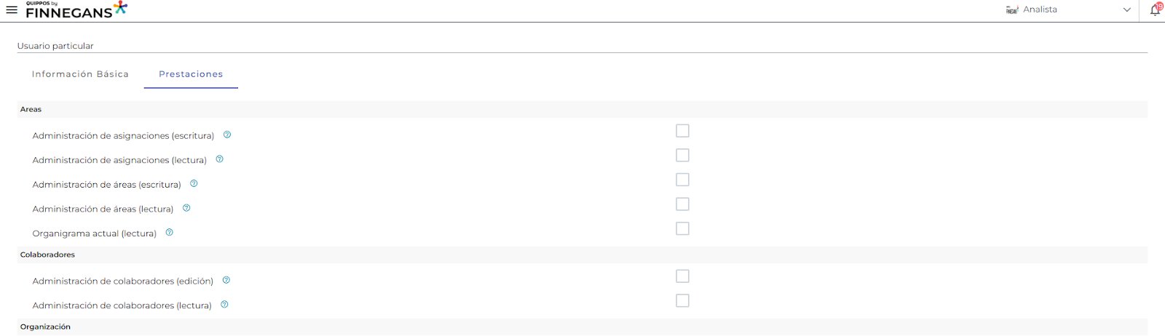Click the Finnegans logo

(x=76, y=9)
